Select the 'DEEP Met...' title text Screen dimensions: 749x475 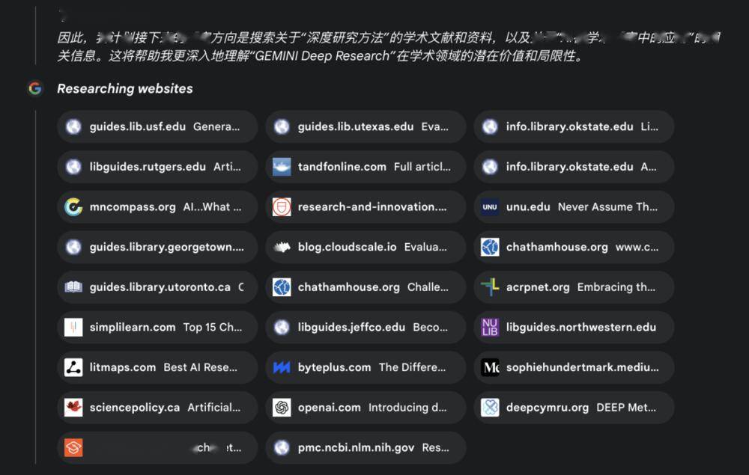coord(626,408)
